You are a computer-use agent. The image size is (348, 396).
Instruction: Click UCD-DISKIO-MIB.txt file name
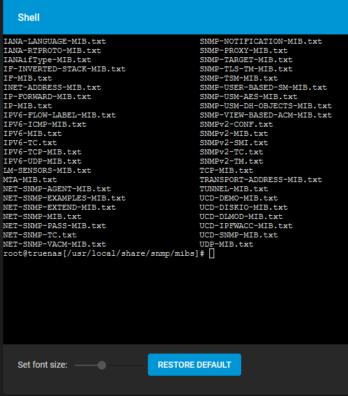[x=244, y=207]
